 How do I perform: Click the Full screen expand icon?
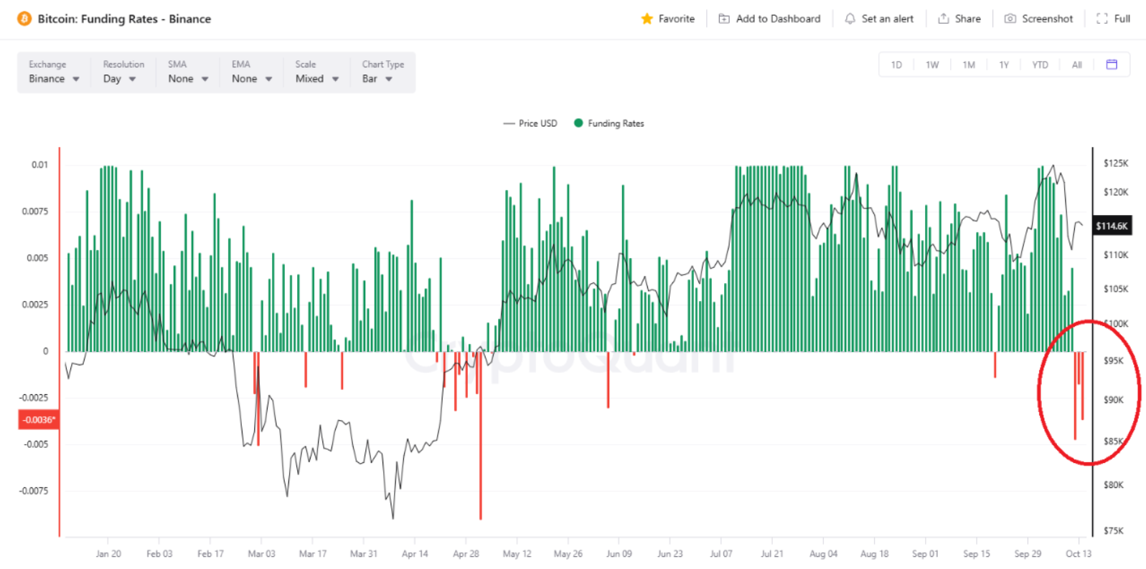(1102, 19)
